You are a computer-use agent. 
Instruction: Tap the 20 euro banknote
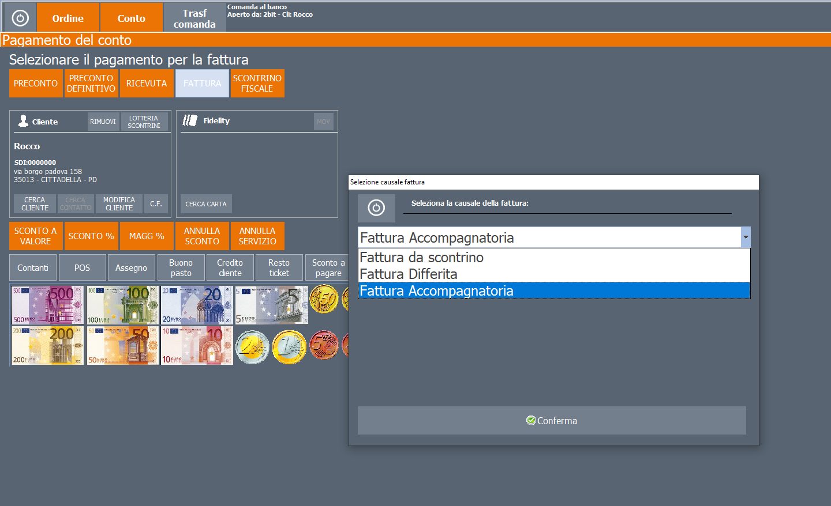point(197,305)
